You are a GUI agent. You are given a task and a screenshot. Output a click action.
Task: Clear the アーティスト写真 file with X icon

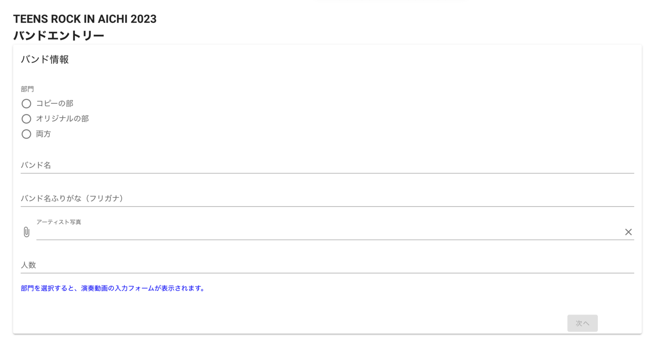pyautogui.click(x=628, y=232)
